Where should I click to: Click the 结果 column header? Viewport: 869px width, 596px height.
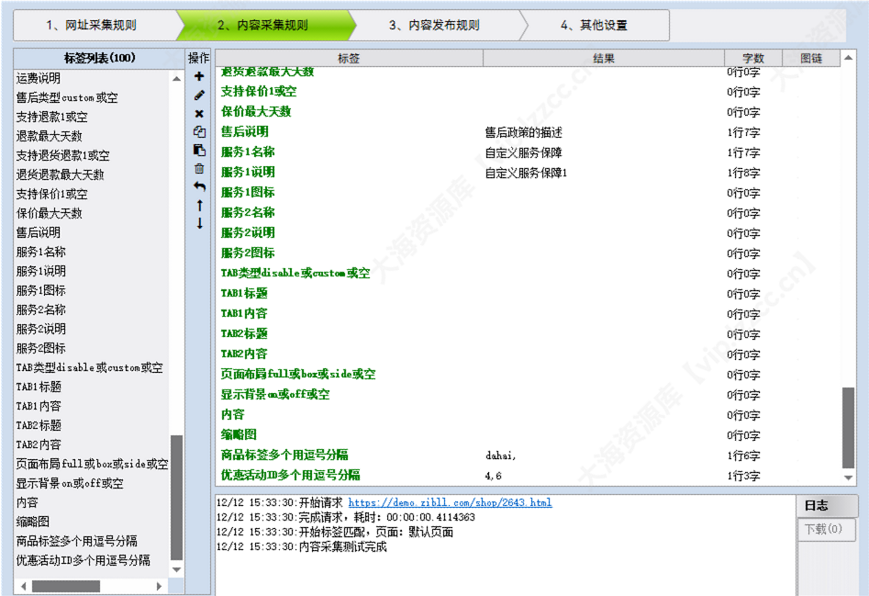[606, 57]
